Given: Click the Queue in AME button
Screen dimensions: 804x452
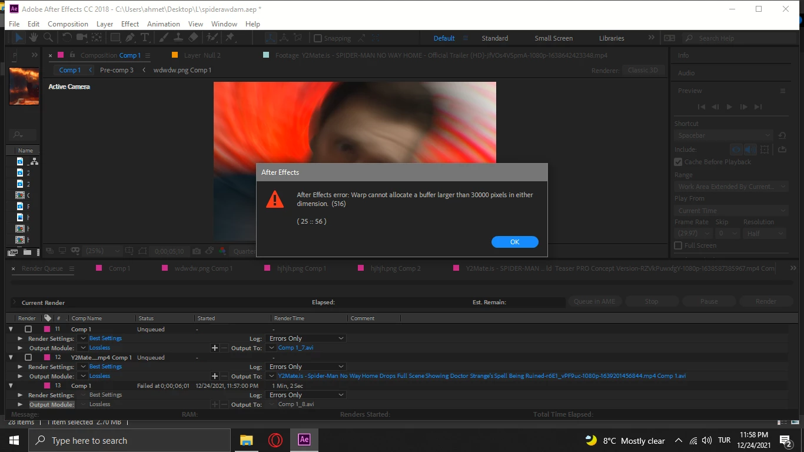Looking at the screenshot, I should tap(594, 301).
